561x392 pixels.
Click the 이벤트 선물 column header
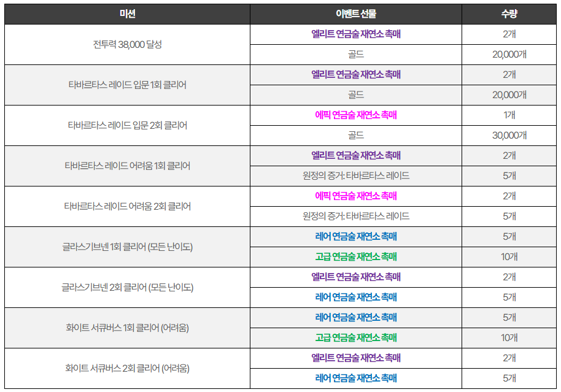click(356, 14)
